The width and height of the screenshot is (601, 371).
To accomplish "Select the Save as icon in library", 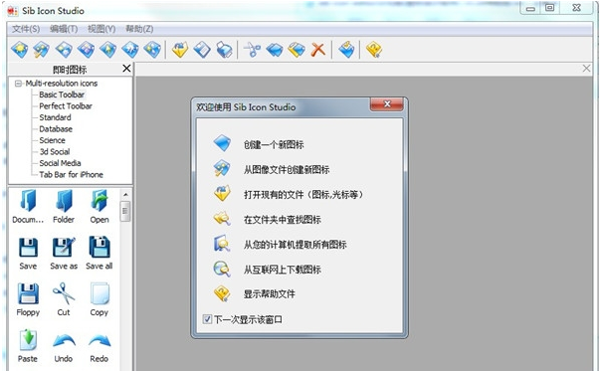I will click(64, 254).
